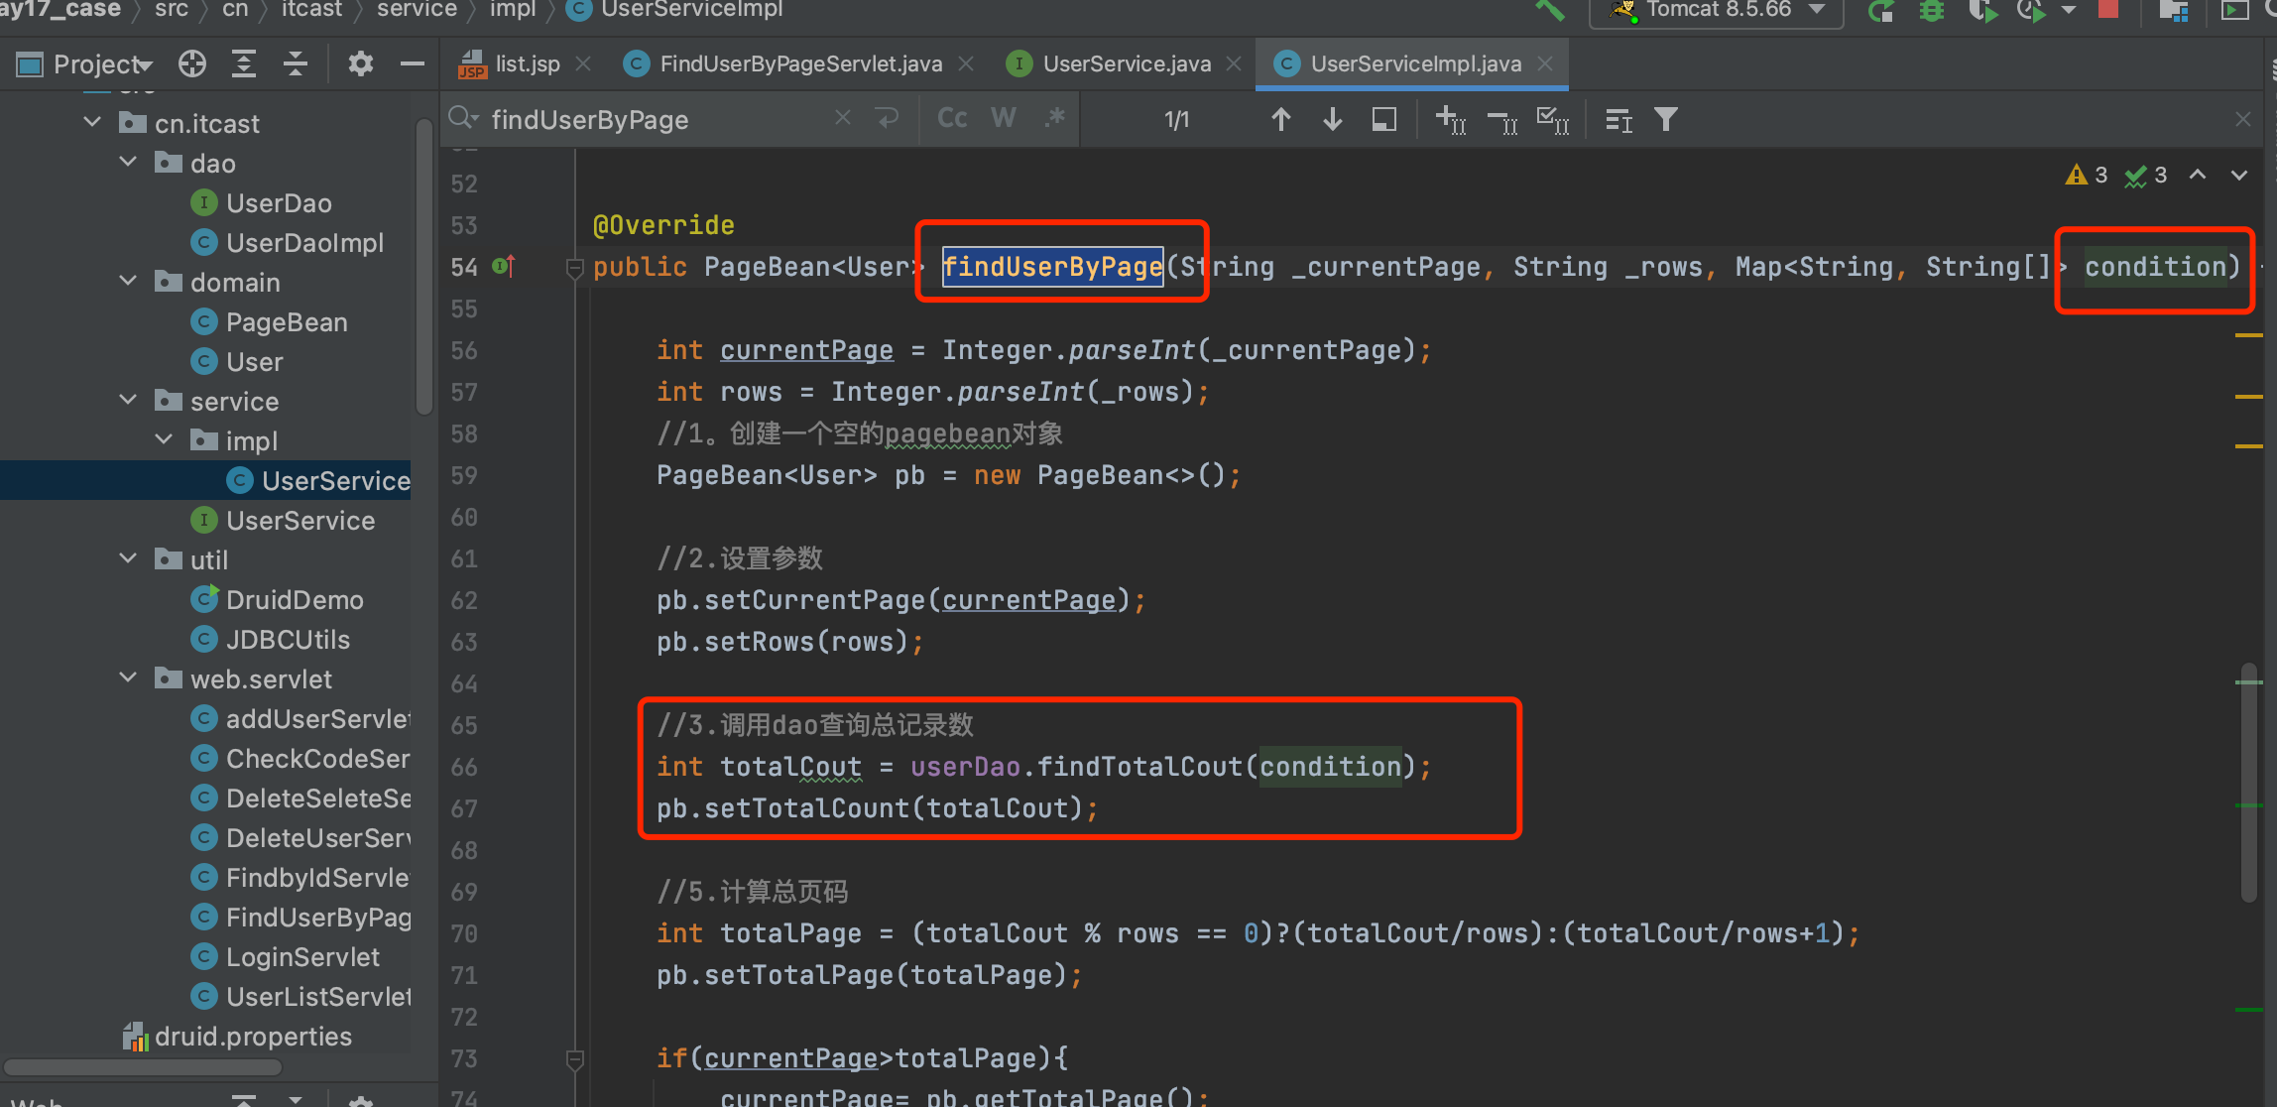Click the next occurrence arrow icon

point(1330,119)
